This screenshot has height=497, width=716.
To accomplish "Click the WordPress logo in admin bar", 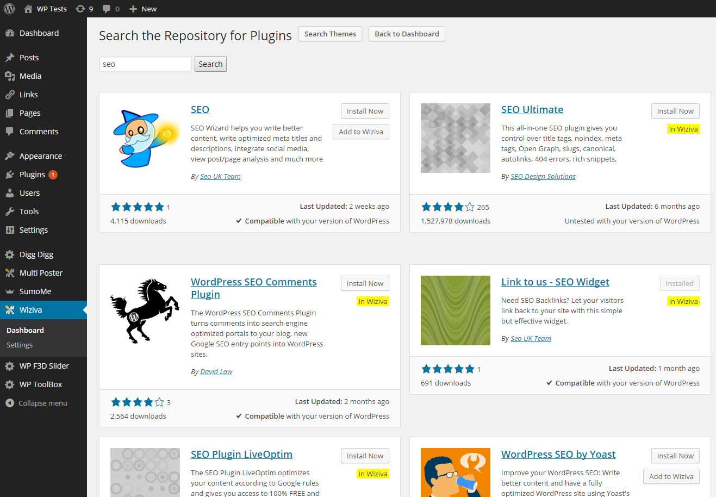I will 9,9.
